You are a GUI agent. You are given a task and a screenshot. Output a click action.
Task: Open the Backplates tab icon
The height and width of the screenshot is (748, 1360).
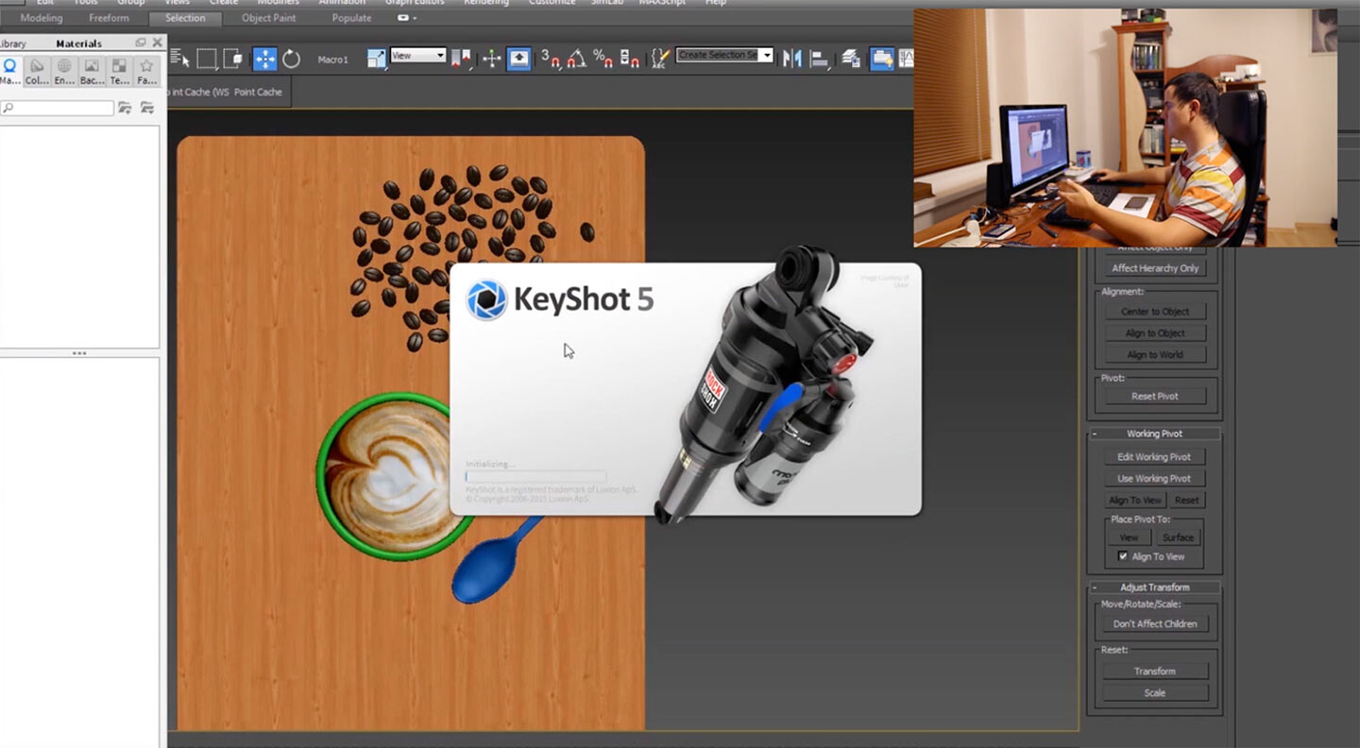click(92, 71)
